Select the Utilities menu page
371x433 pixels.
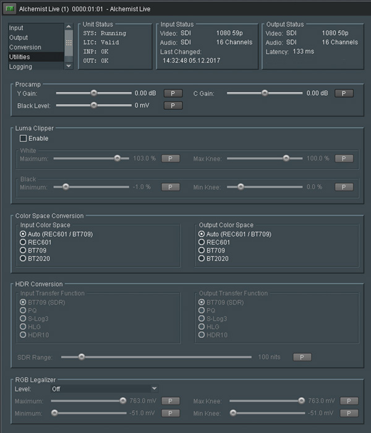click(x=36, y=57)
